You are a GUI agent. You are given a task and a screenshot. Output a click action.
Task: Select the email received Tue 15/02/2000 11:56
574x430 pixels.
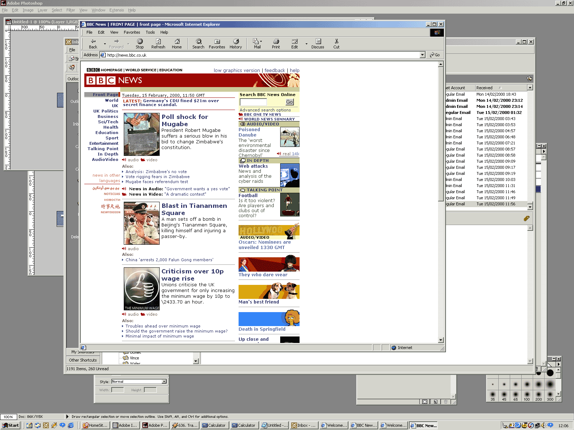click(486, 204)
